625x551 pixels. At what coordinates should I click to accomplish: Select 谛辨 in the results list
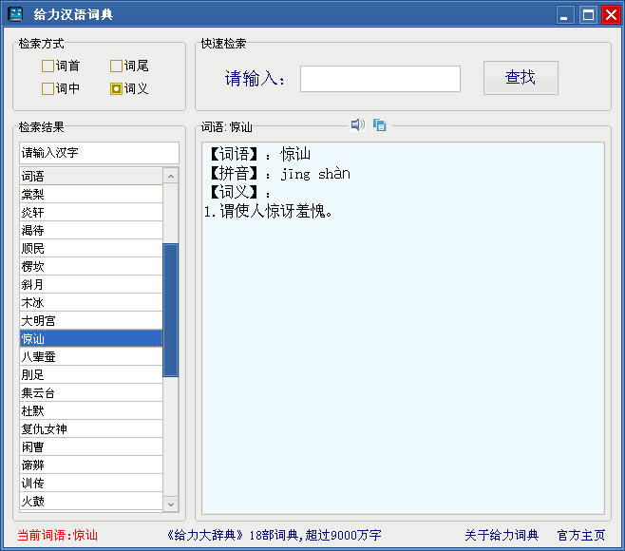pos(91,465)
